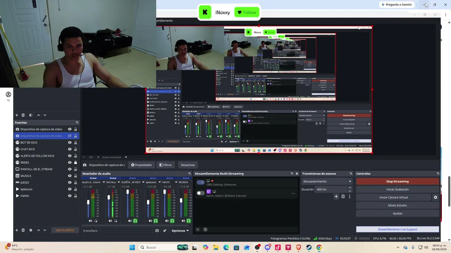The width and height of the screenshot is (451, 253).
Task: Delete the selected source using the Fuentes trash icon
Action: tap(23, 230)
